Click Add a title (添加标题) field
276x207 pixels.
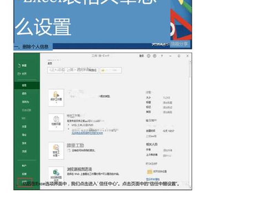click(168, 102)
